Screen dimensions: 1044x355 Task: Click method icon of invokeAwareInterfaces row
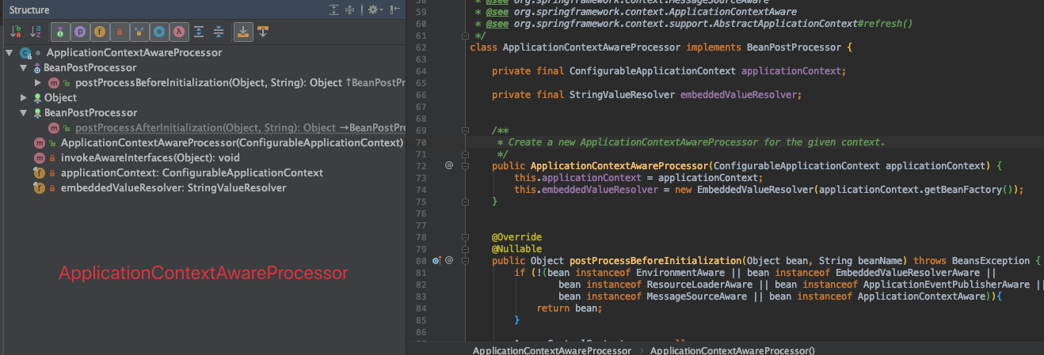[39, 158]
